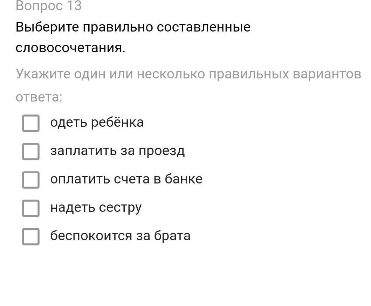
Task: Click the answer label 'заплатить за проезд'
Action: click(x=117, y=151)
